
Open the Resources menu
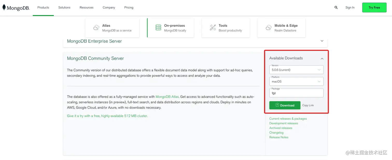(86, 8)
